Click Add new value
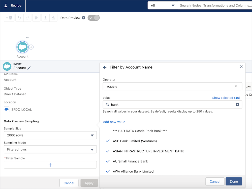This screenshot has height=189, width=252. tap(114, 122)
